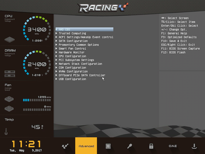Open USB Configuration entry
Image resolution: width=205 pixels, height=154 pixels.
72,79
